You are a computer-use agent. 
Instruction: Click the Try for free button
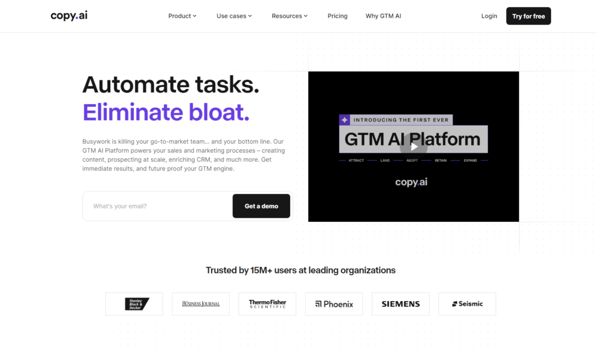tap(528, 16)
